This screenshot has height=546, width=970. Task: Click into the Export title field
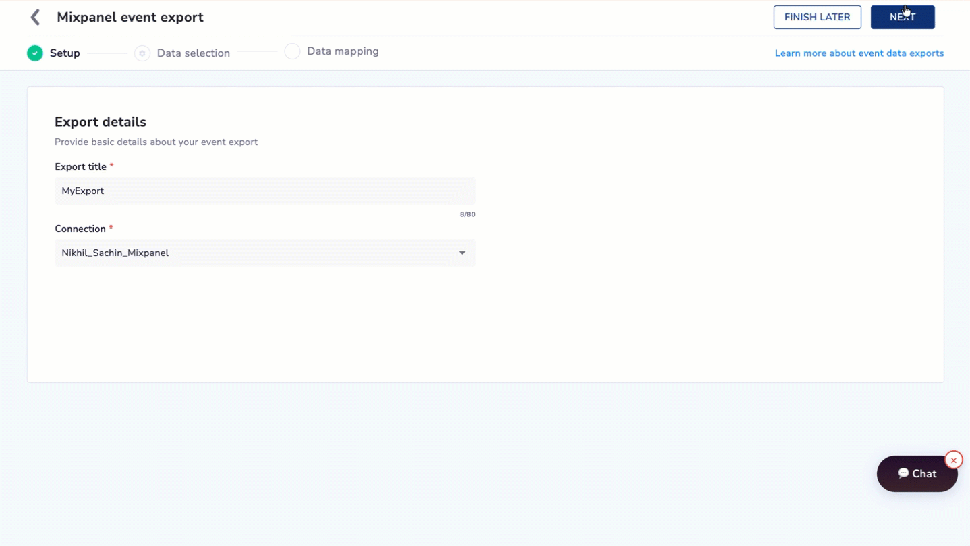[x=265, y=191]
